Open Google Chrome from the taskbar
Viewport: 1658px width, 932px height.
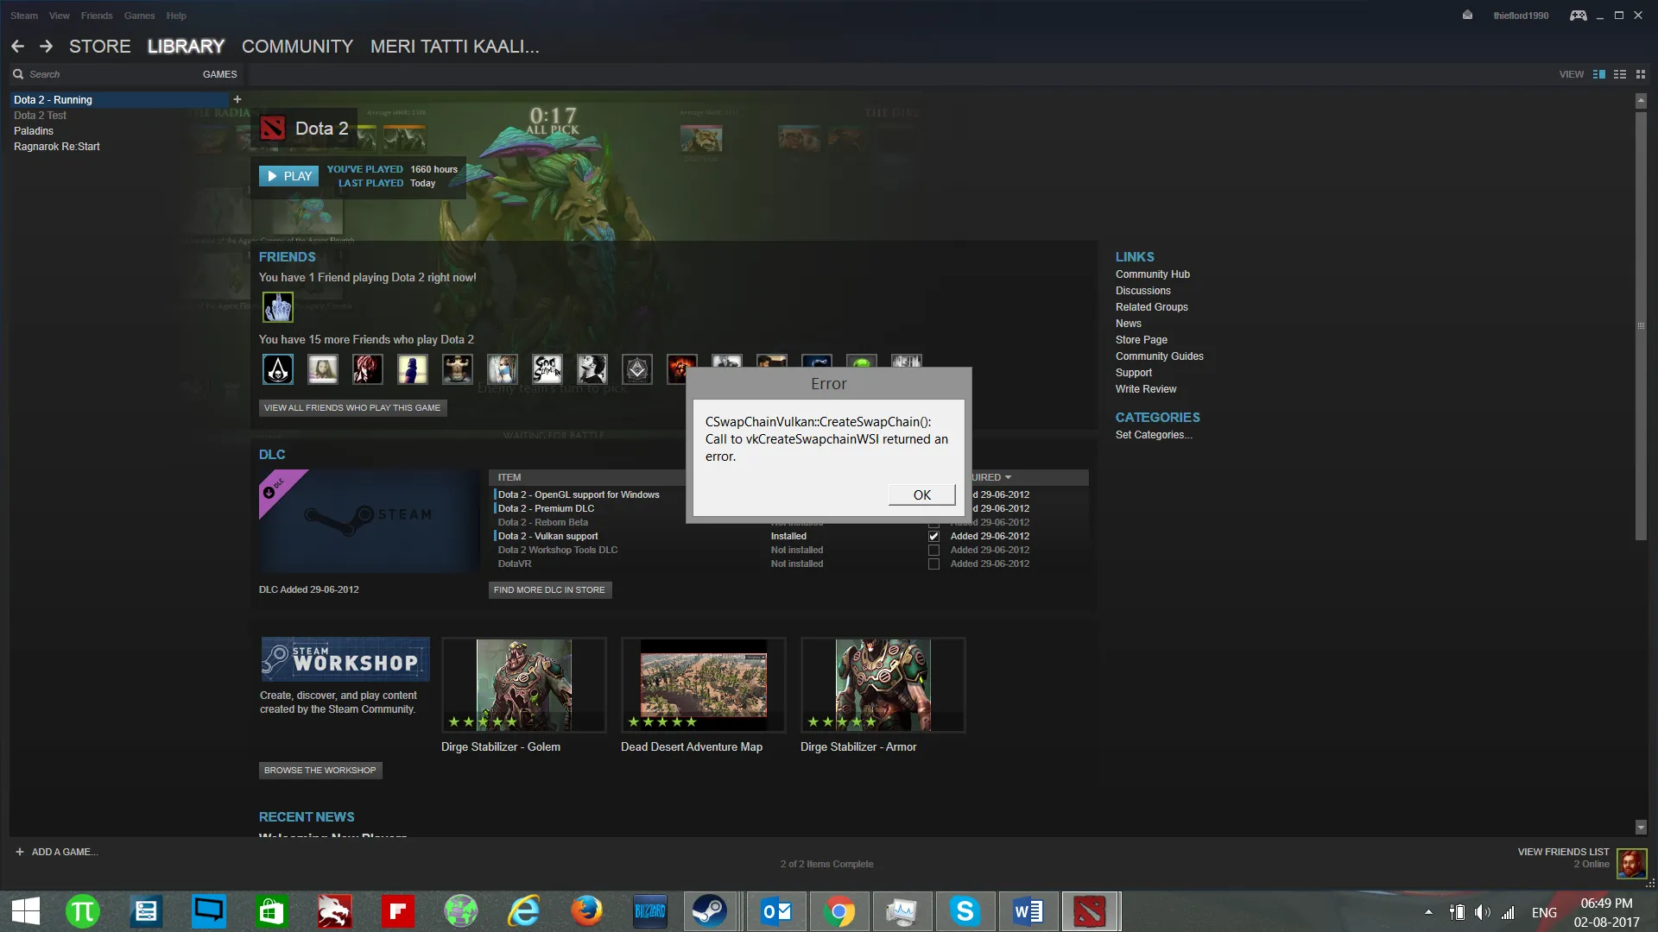(838, 911)
